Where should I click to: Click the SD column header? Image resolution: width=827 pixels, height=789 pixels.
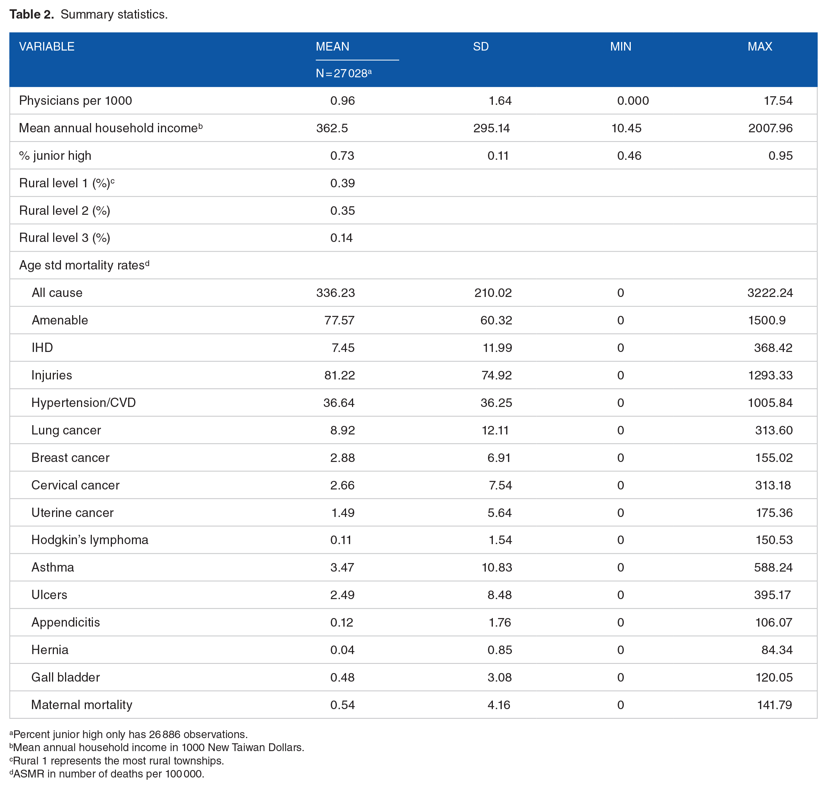pyautogui.click(x=480, y=46)
